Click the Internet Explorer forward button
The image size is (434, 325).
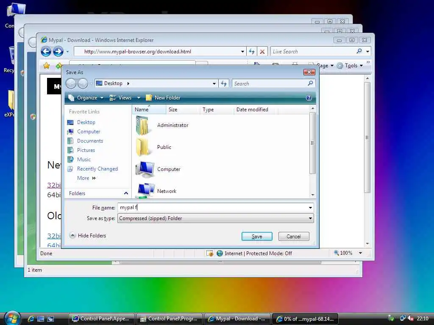[x=58, y=51]
